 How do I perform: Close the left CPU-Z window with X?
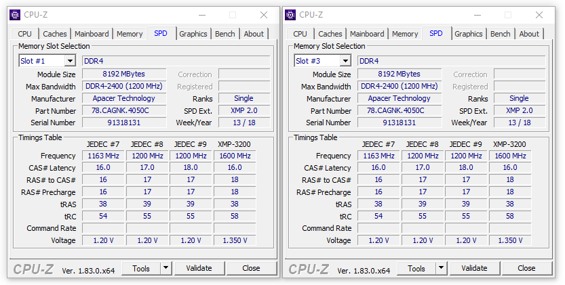[x=264, y=15]
